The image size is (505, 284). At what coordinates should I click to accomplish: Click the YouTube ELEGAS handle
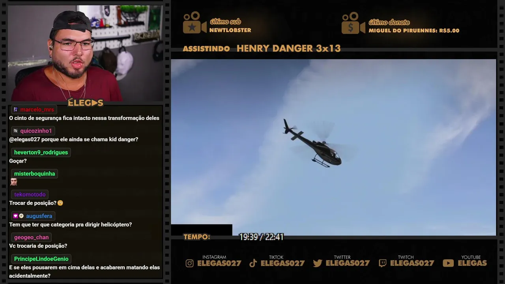(472, 263)
